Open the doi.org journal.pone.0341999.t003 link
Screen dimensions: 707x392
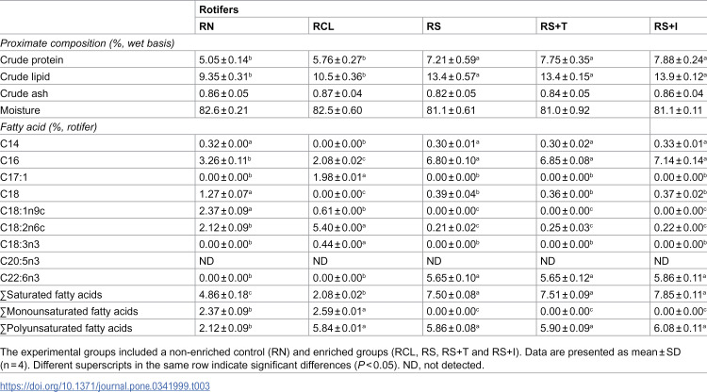click(105, 386)
